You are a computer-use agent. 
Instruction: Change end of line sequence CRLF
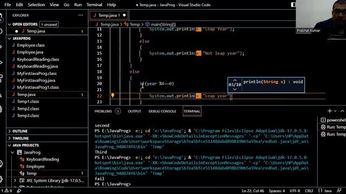pyautogui.click(x=309, y=191)
